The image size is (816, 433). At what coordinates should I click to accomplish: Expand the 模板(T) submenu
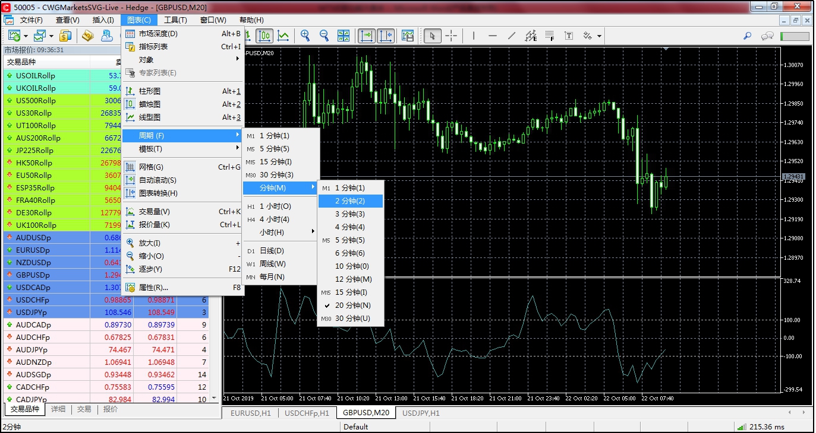click(x=182, y=149)
